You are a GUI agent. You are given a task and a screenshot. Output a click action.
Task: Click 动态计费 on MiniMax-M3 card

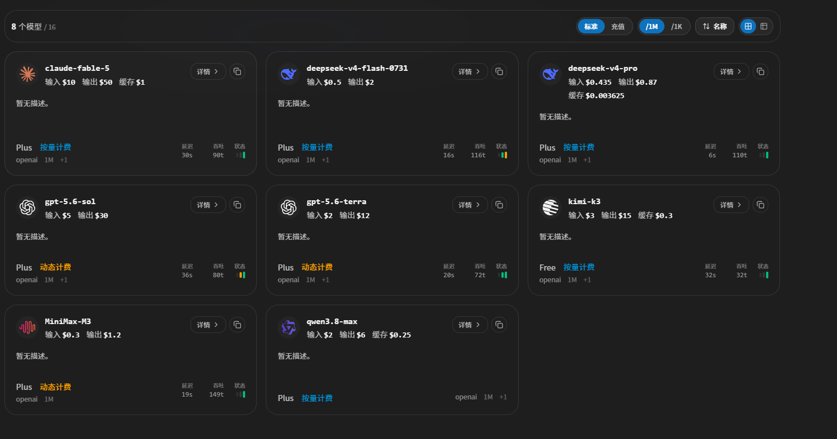pos(55,387)
